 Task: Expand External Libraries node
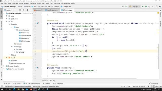pos(4,66)
